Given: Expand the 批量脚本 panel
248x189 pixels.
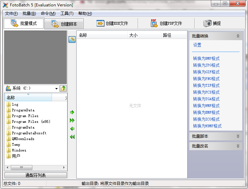Looking at the screenshot, I should 238,136.
